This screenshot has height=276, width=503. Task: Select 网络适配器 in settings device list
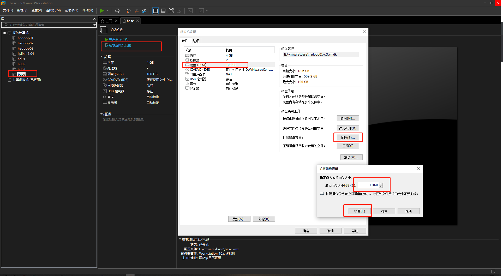(229, 74)
